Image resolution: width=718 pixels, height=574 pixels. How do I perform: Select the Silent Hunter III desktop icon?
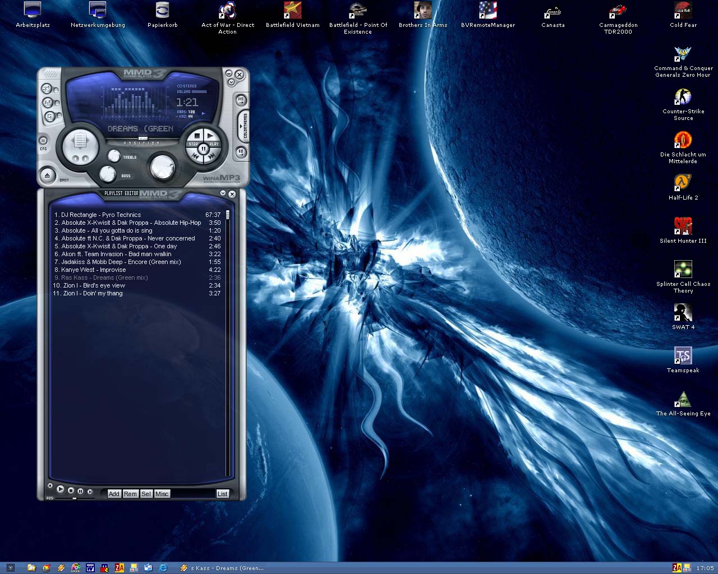tap(683, 230)
